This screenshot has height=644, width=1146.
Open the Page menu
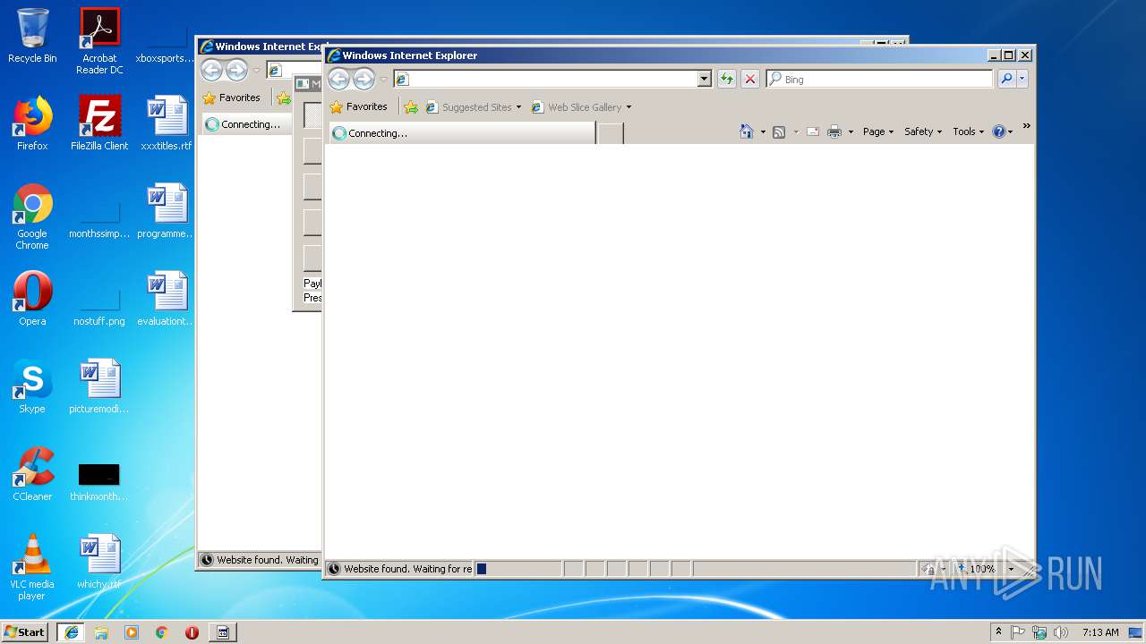pos(877,131)
